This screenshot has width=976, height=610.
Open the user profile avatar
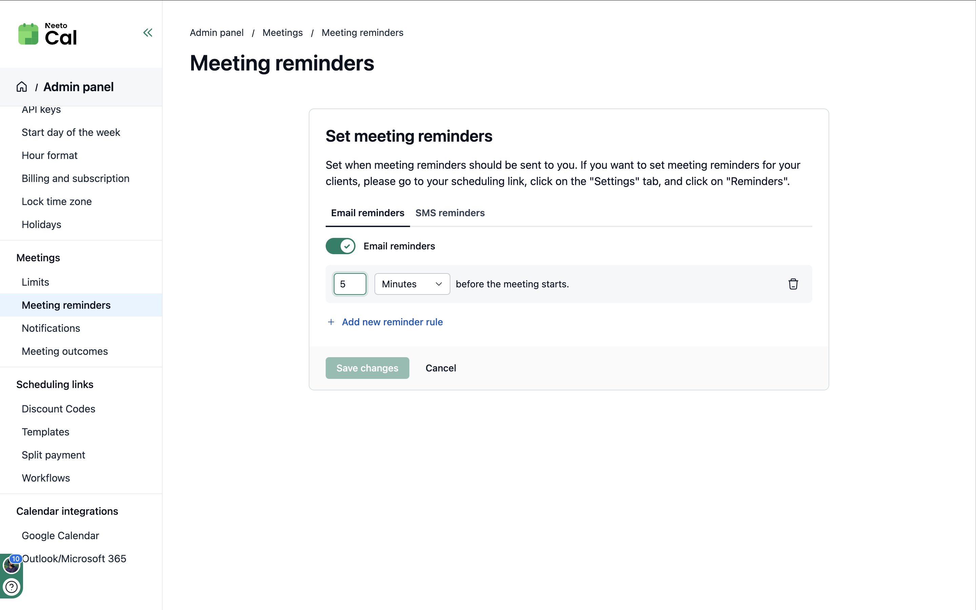tap(11, 565)
